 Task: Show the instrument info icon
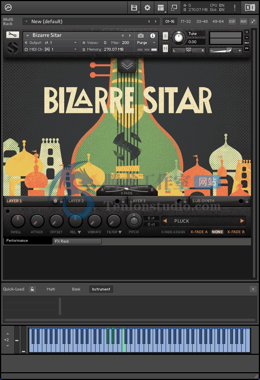[153, 36]
